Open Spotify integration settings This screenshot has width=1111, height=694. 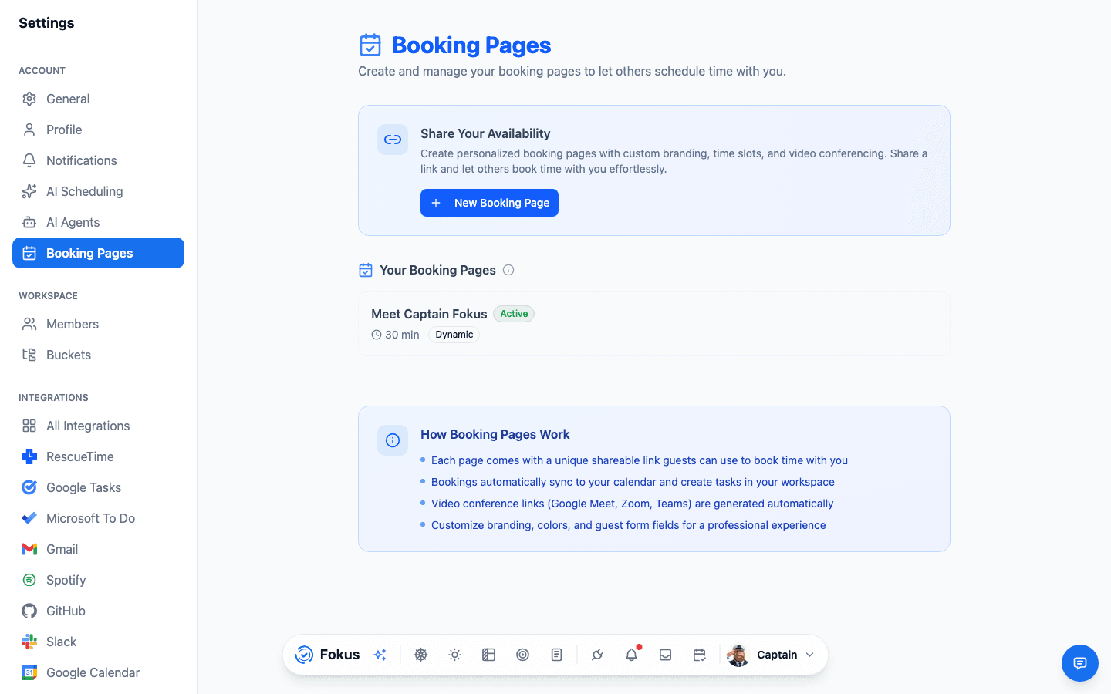click(98, 580)
